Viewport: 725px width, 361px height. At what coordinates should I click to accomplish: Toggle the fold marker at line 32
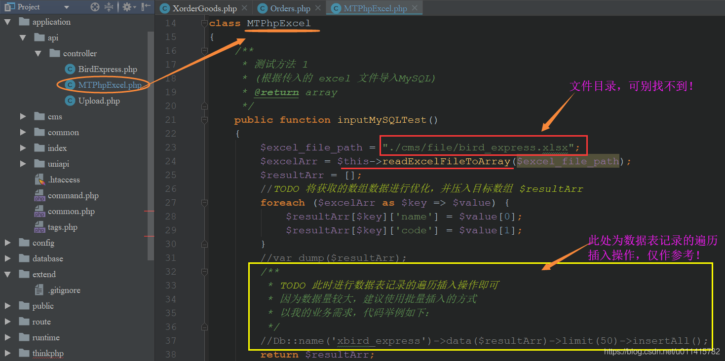(x=204, y=272)
